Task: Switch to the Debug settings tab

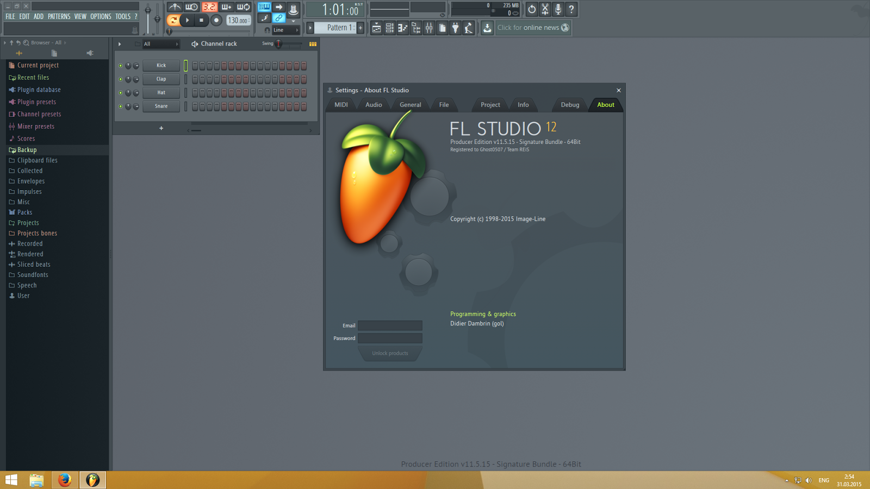Action: (x=570, y=105)
